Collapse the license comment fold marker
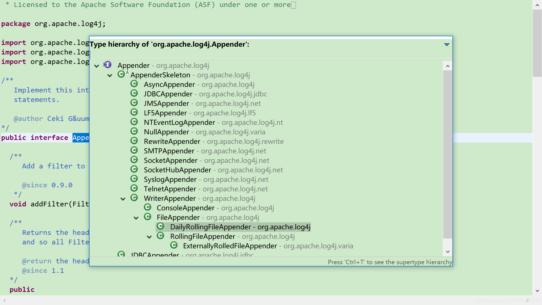 click(293, 5)
